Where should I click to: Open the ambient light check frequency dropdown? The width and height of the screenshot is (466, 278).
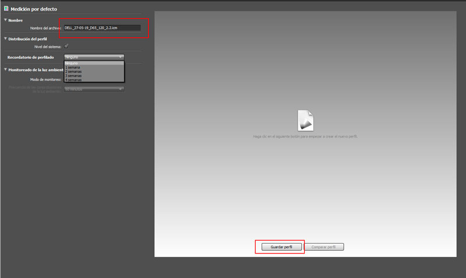click(94, 89)
